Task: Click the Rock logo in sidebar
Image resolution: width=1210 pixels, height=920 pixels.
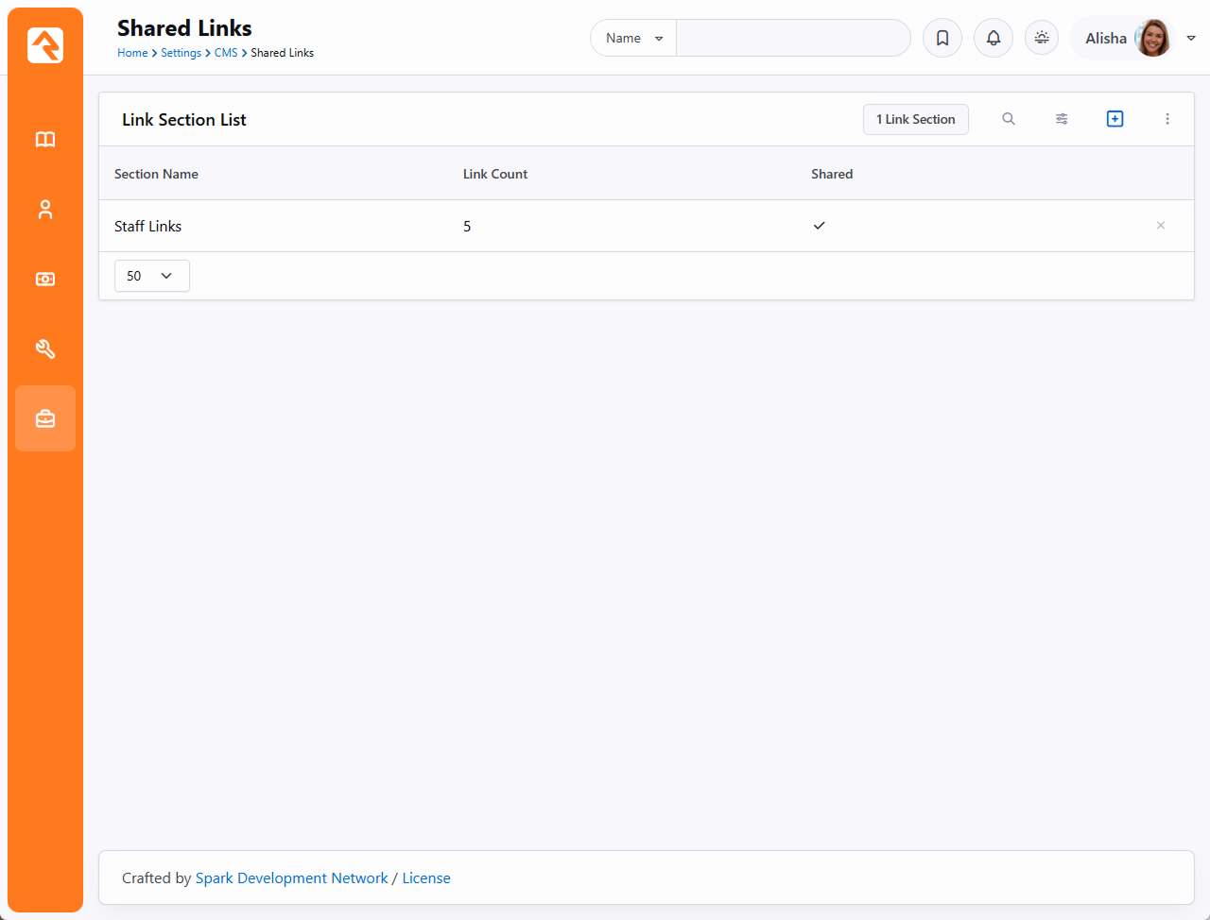Action: coord(45,45)
